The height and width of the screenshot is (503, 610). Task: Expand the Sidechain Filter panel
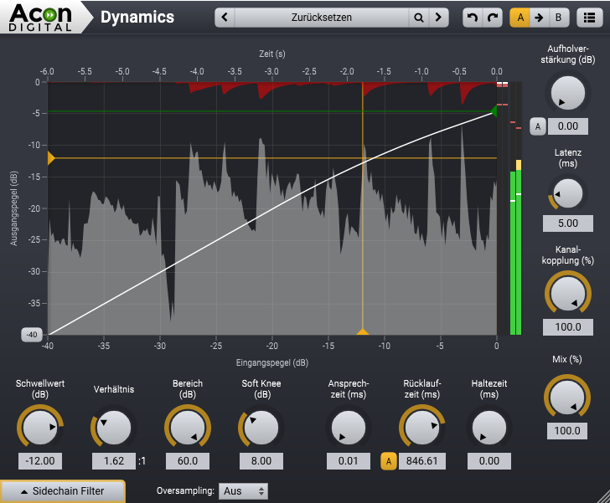pos(63,491)
